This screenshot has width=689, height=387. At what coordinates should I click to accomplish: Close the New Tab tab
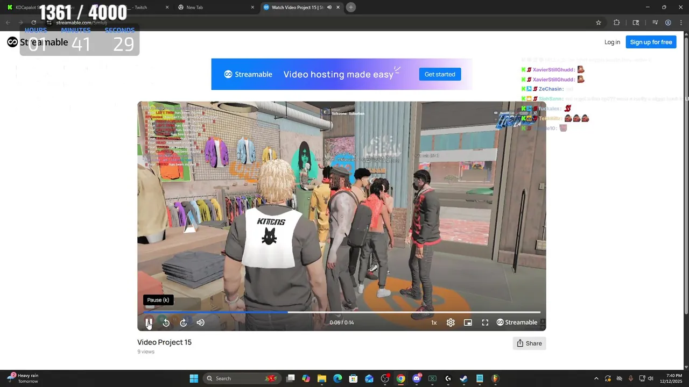pyautogui.click(x=252, y=8)
